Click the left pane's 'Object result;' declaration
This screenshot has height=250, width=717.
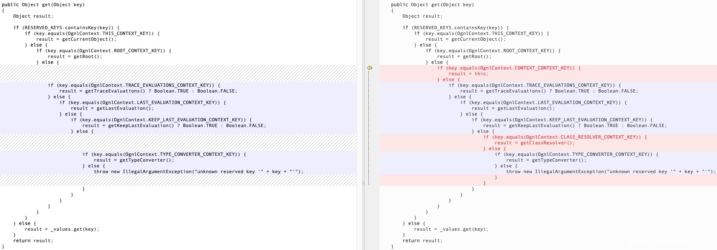33,16
